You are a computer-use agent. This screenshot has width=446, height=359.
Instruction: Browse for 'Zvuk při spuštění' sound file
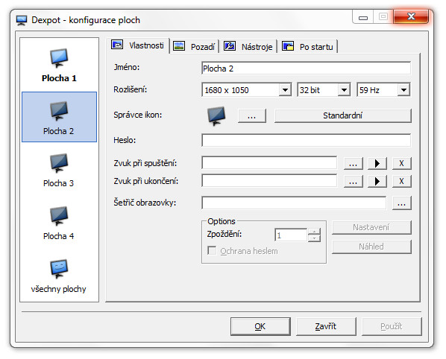pyautogui.click(x=353, y=164)
